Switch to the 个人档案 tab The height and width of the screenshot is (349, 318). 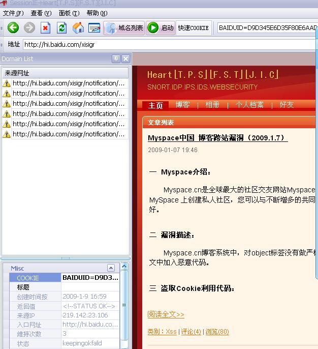pyautogui.click(x=249, y=104)
